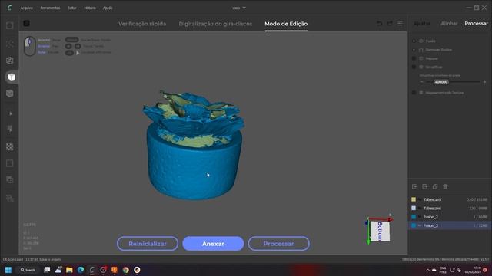Toggle visibility of Fusion_3

pyautogui.click(x=420, y=225)
